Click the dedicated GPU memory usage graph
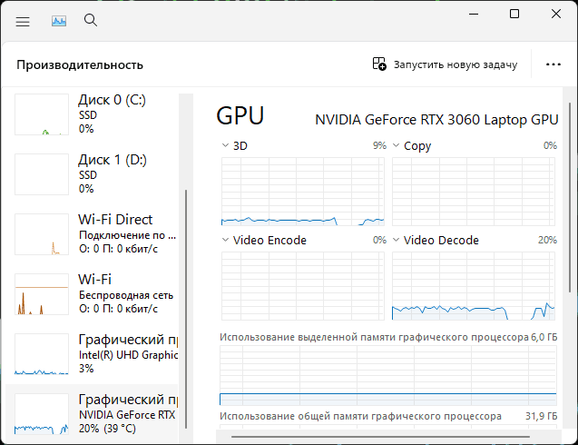This screenshot has width=578, height=445. point(388,376)
